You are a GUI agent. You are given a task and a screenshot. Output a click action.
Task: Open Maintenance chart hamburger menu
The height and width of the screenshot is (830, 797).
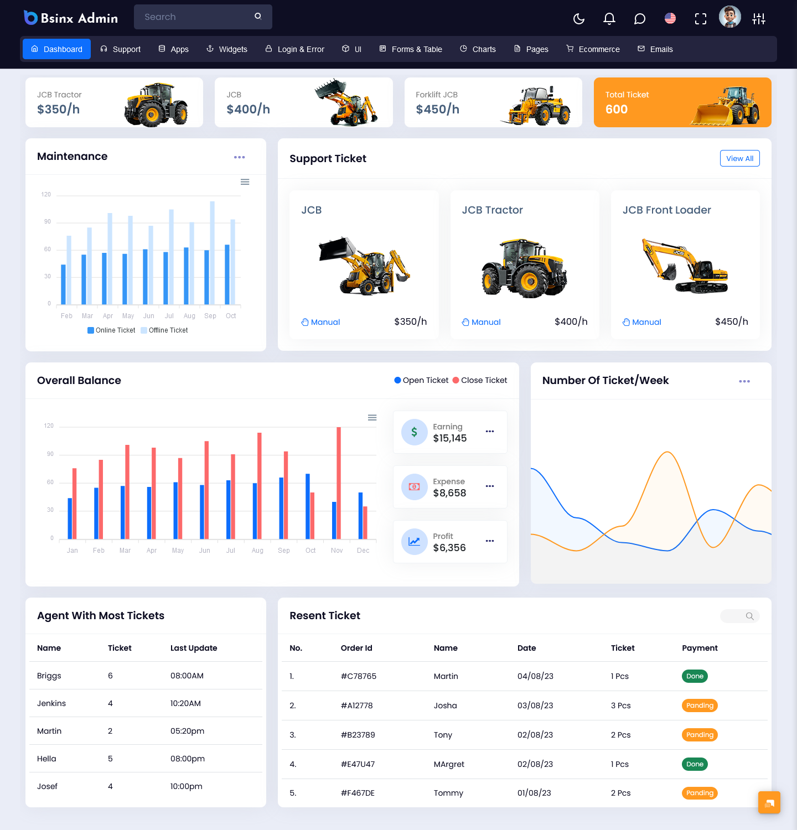pyautogui.click(x=245, y=182)
